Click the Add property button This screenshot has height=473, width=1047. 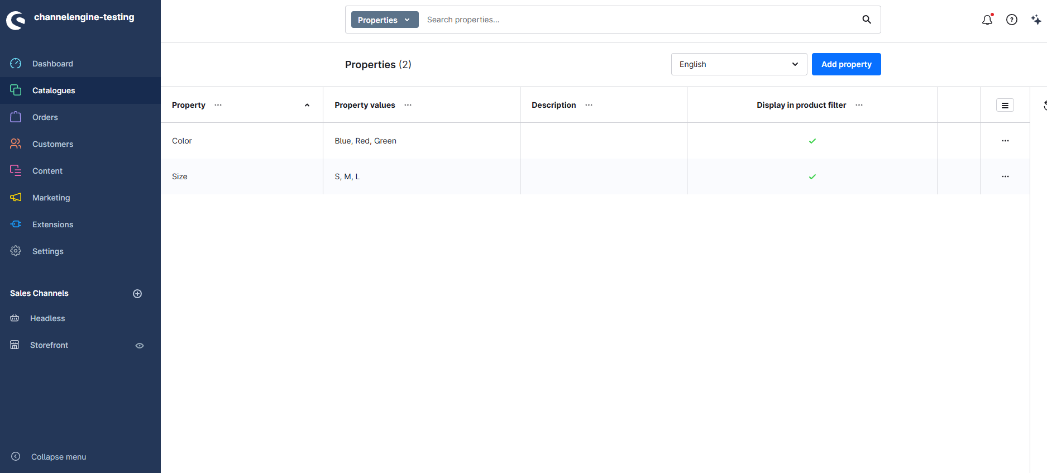[x=846, y=64]
